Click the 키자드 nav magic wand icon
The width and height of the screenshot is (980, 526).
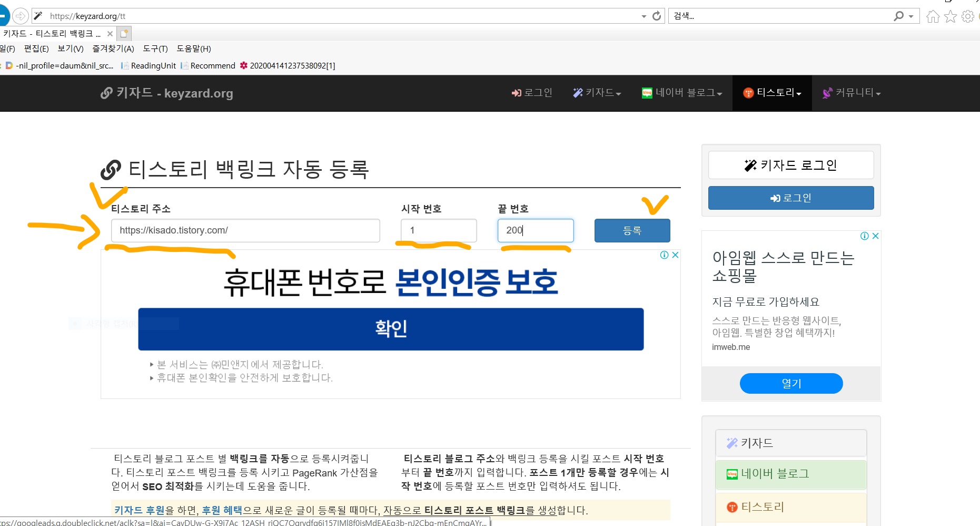[x=578, y=93]
